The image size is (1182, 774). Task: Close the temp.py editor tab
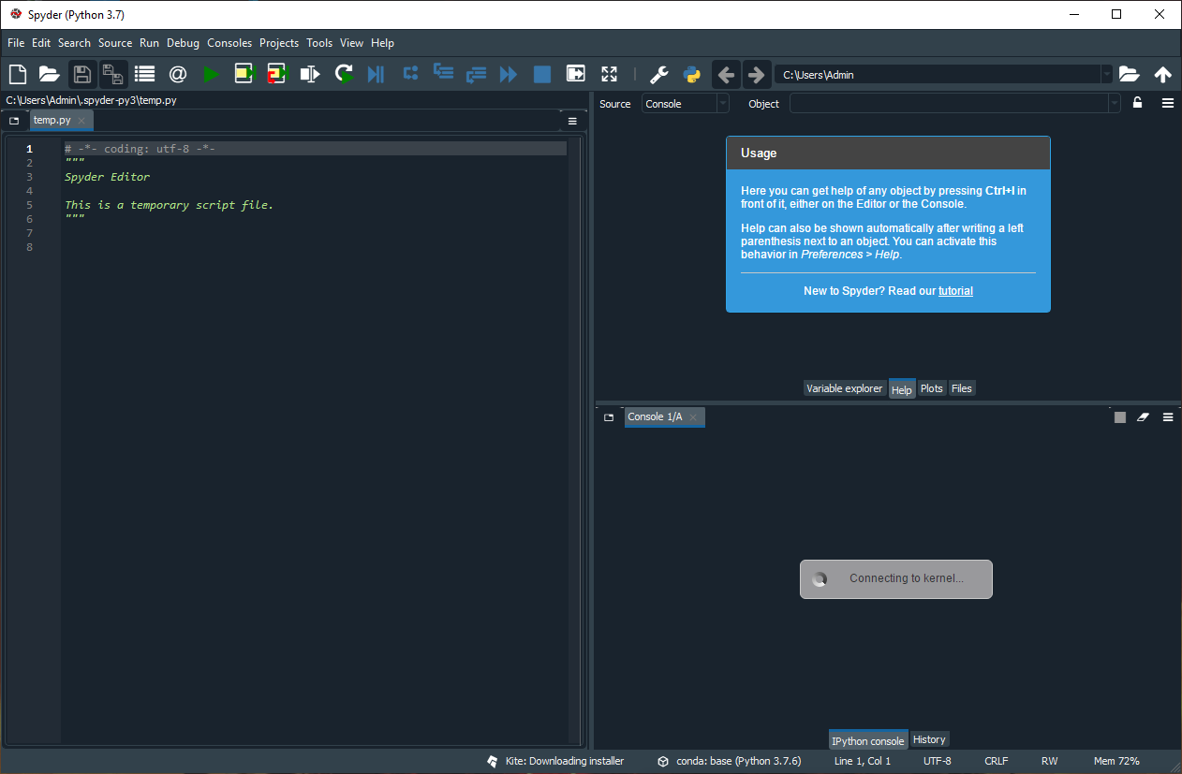point(81,121)
